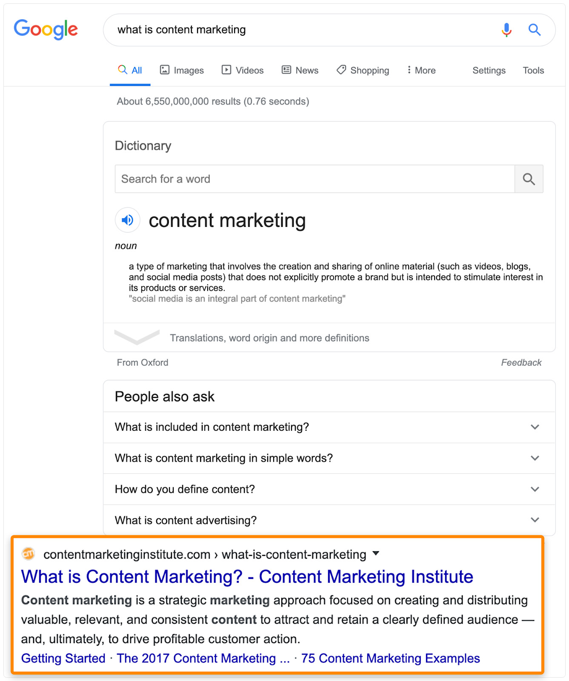Expand 'Translations, word origin and more definitions'

point(269,338)
